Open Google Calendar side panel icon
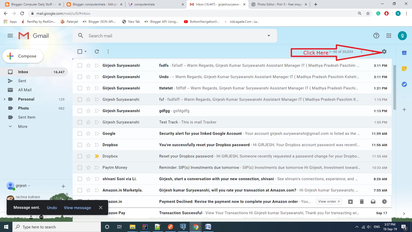Screen dimensions: 412x232 coord(404,53)
